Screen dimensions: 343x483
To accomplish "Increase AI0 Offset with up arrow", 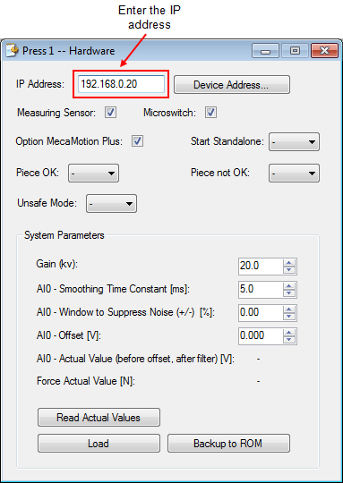I will [x=289, y=333].
